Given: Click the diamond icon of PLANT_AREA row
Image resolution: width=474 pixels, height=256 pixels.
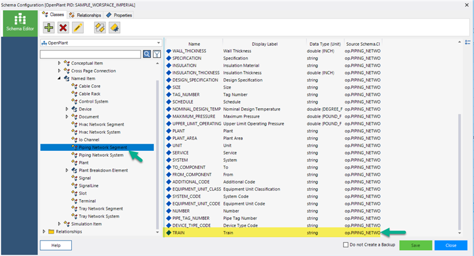Looking at the screenshot, I should [x=168, y=138].
